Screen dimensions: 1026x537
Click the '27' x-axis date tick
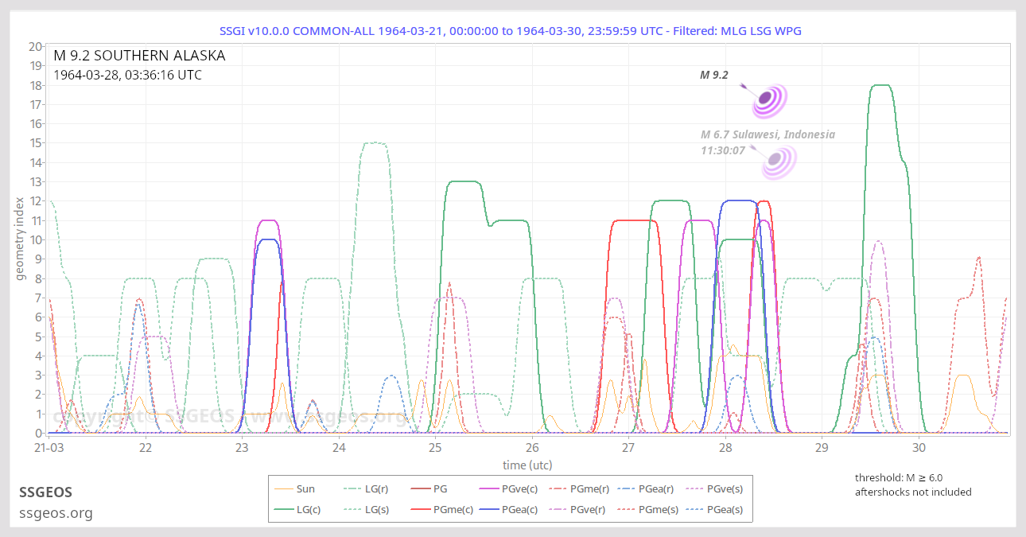pyautogui.click(x=629, y=448)
